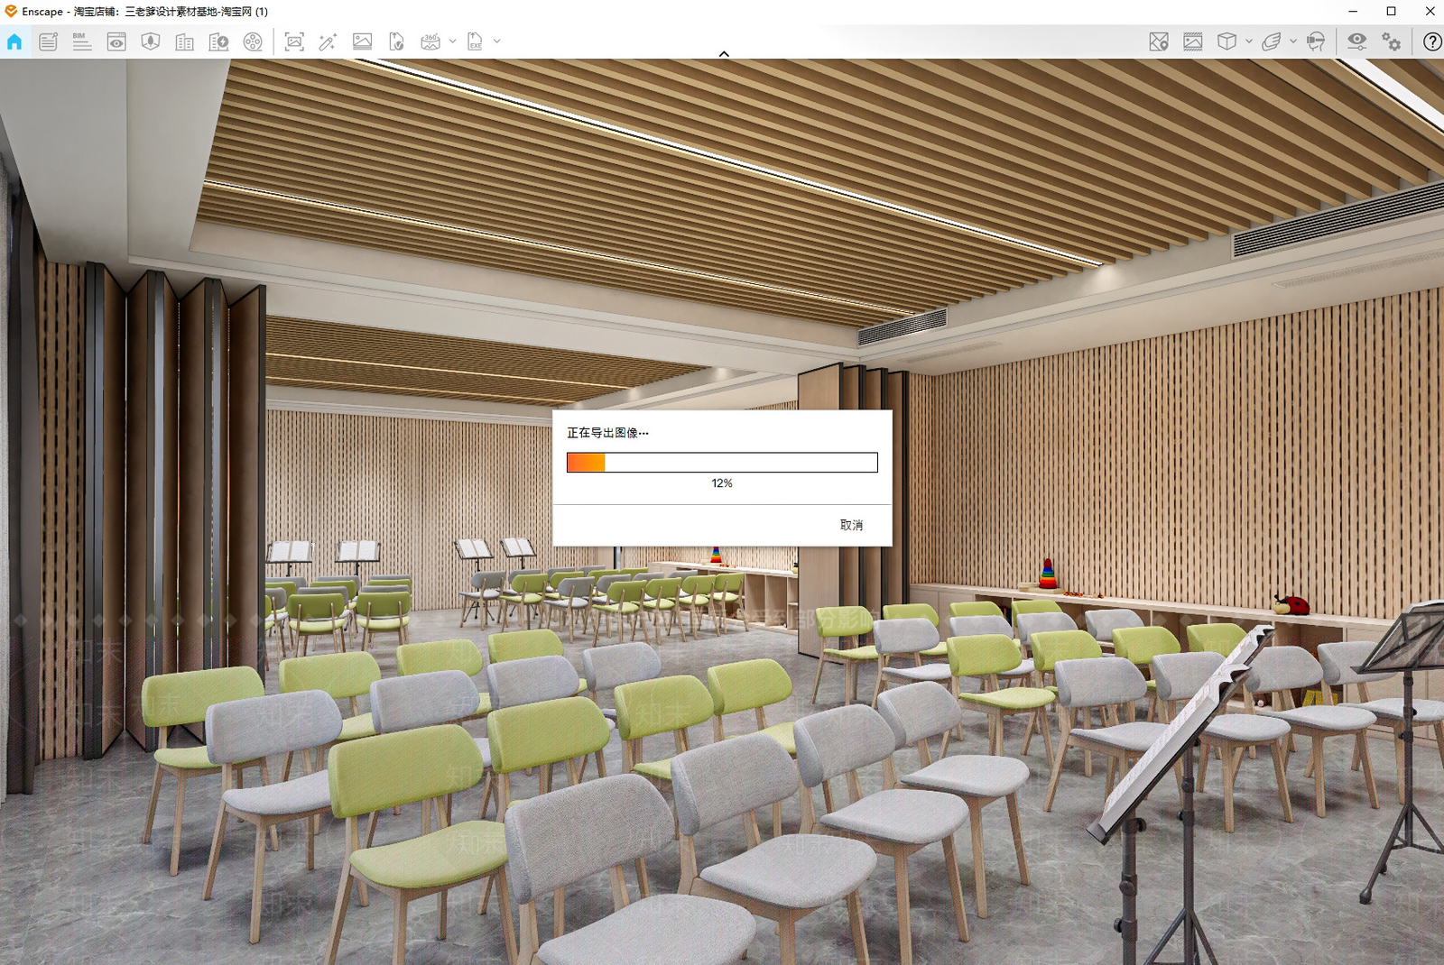1444x965 pixels.
Task: Open the asset library building icon
Action: (185, 41)
